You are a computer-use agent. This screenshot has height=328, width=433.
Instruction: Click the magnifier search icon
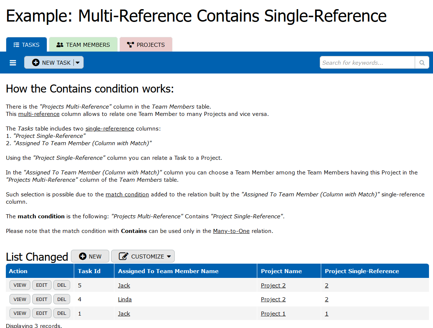(x=422, y=63)
